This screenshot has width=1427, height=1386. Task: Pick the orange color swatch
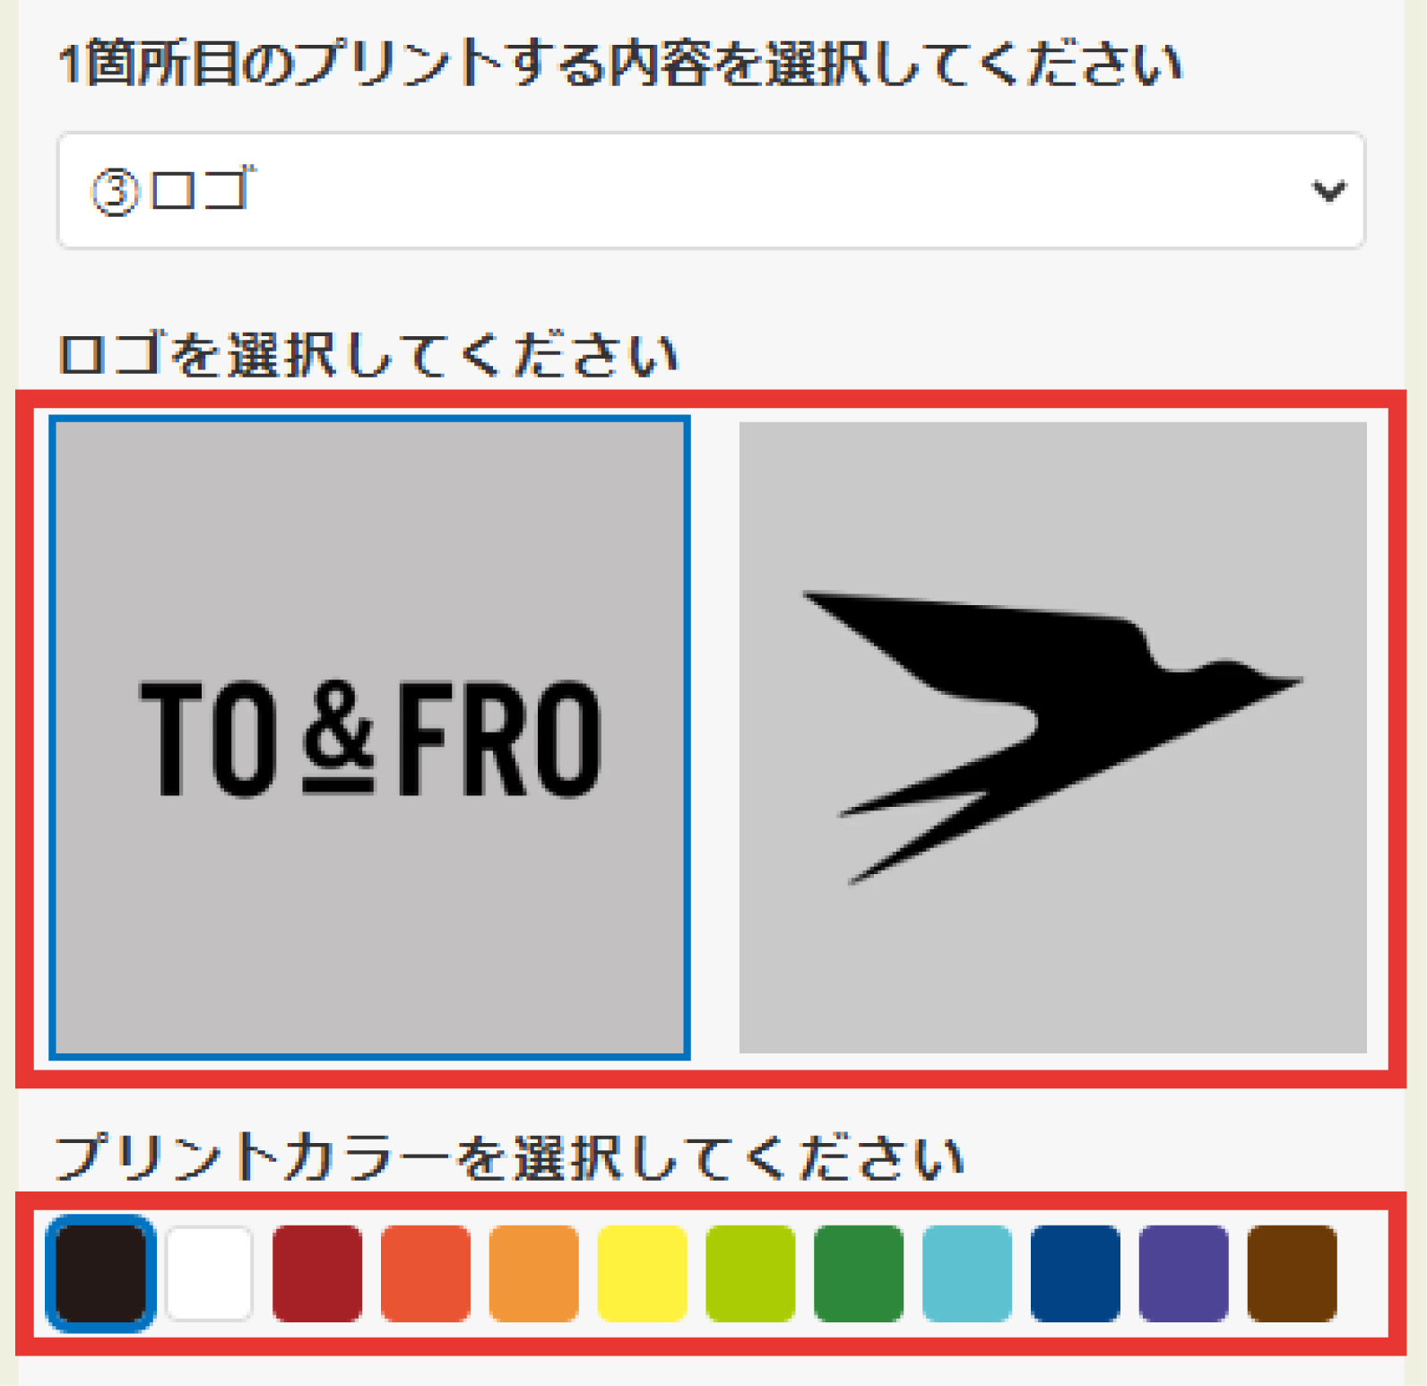pos(534,1273)
